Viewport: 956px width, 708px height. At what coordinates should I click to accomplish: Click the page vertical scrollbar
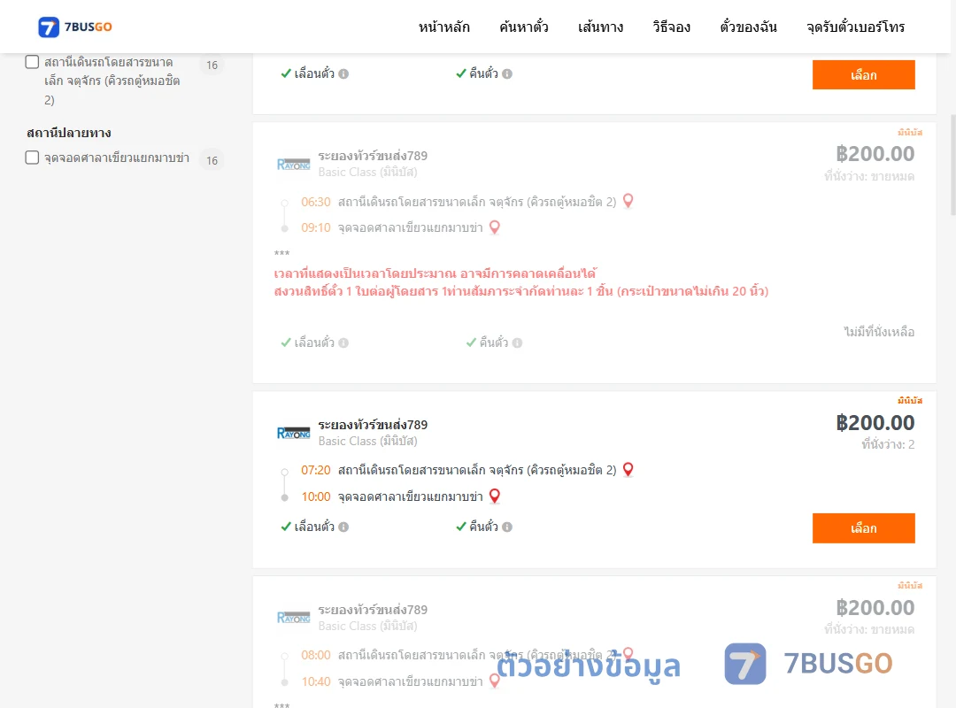pyautogui.click(x=952, y=165)
